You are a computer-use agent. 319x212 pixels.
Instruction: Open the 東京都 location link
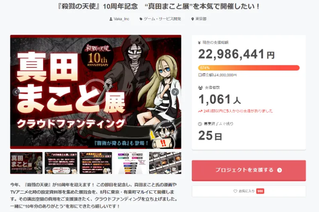pos(201,19)
